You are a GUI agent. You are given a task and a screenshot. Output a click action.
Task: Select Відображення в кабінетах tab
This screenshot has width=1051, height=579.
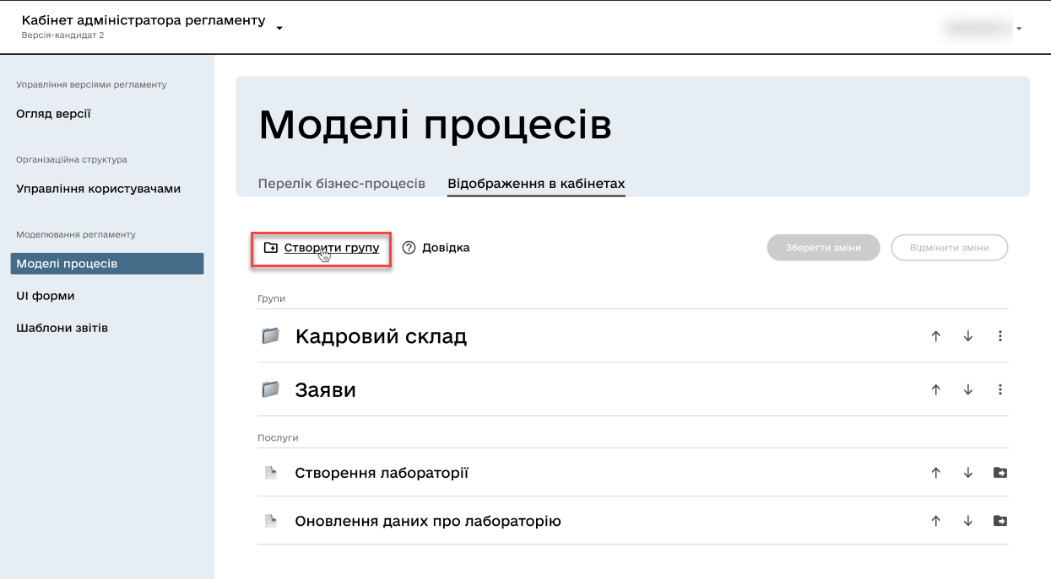click(536, 184)
